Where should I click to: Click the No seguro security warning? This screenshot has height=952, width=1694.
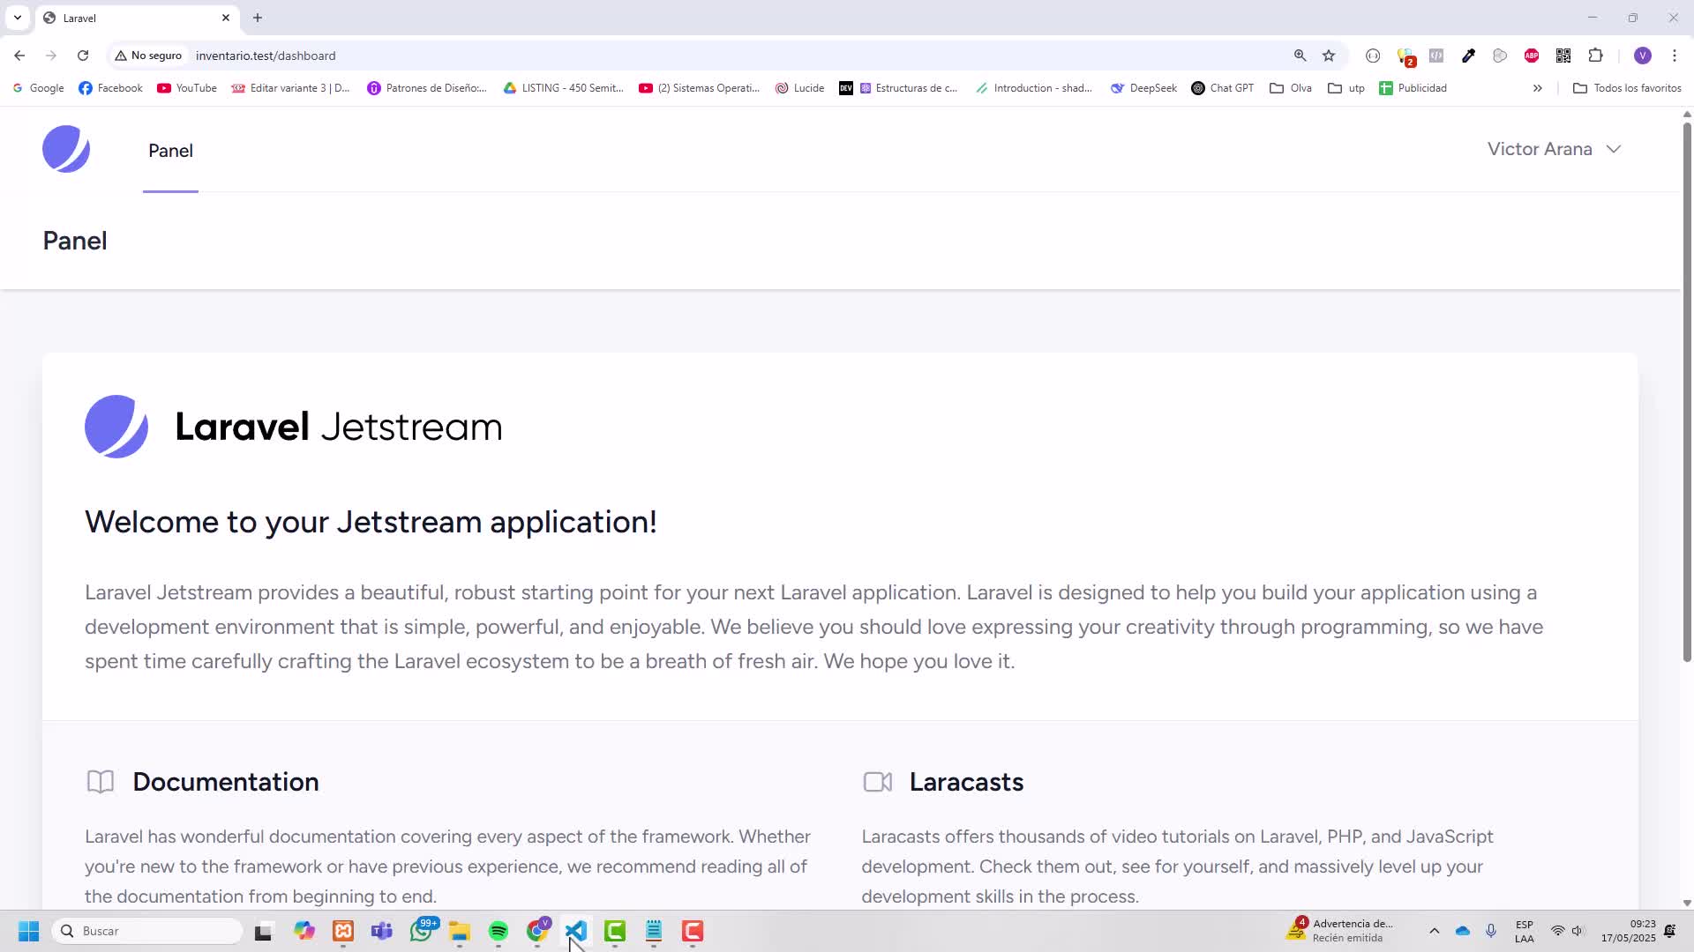click(x=148, y=56)
